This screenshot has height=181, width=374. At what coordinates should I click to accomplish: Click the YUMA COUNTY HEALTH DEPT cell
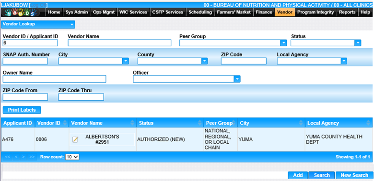(x=339, y=139)
